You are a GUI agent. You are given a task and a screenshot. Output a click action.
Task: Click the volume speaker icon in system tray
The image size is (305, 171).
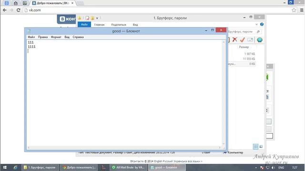pyautogui.click(x=273, y=168)
